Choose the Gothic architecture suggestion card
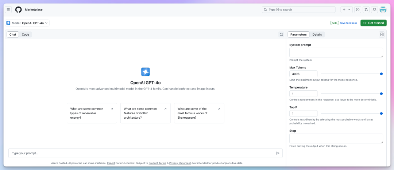This screenshot has height=170, width=394. [145, 113]
